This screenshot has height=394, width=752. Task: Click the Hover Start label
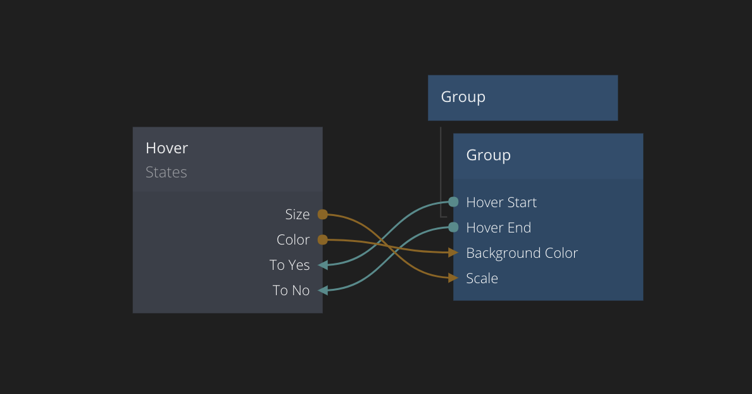click(501, 203)
